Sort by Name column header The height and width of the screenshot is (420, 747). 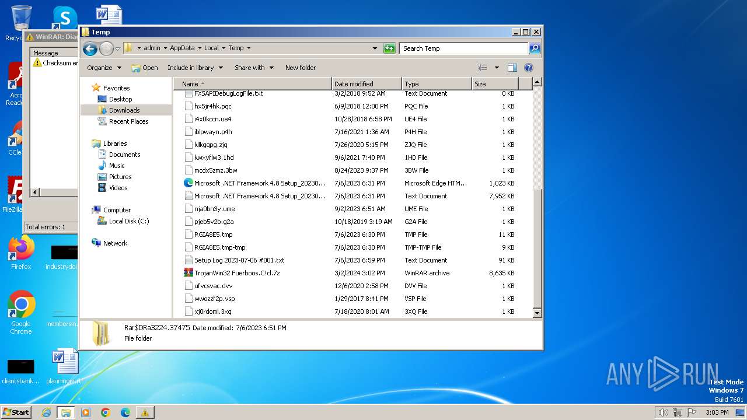click(x=253, y=84)
